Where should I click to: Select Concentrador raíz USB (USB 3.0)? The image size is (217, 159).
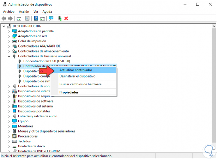tap(47, 61)
